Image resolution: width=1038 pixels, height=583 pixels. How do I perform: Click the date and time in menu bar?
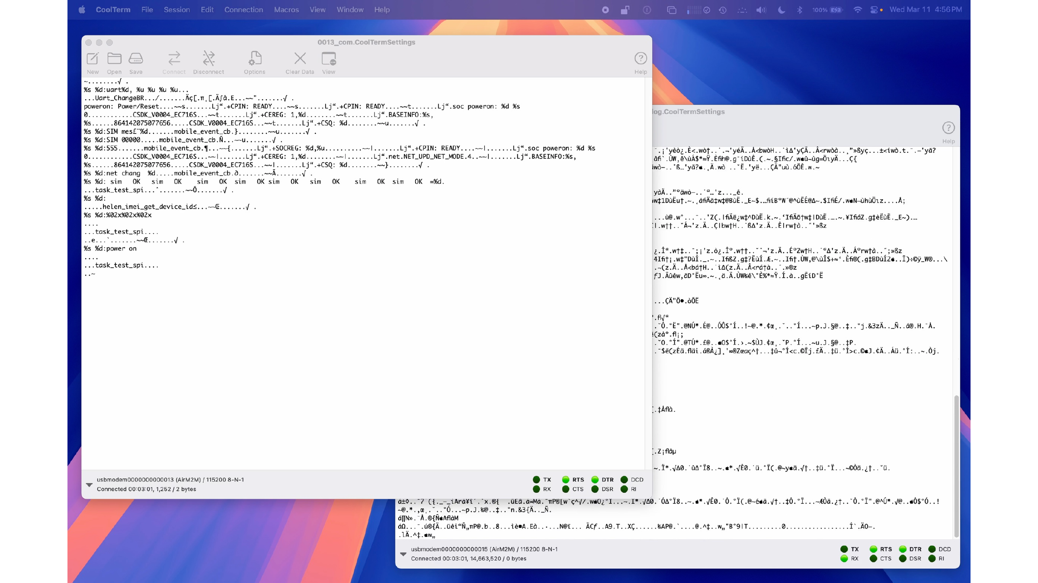coord(926,10)
